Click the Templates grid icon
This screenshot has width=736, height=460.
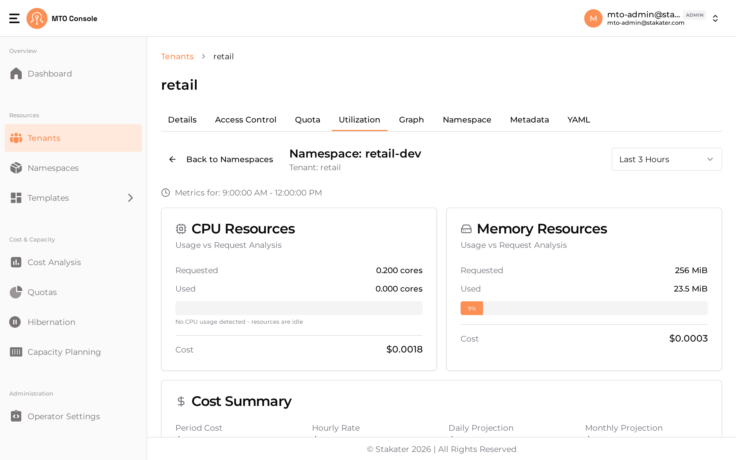pos(16,198)
